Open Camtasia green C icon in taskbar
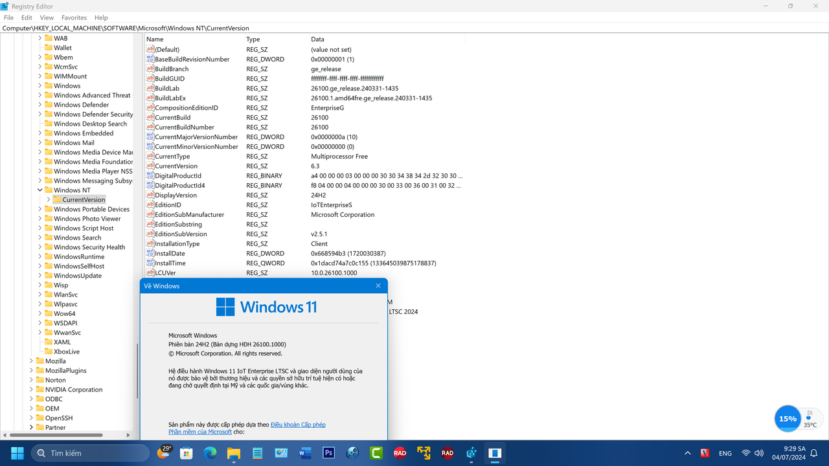Image resolution: width=829 pixels, height=466 pixels. click(376, 453)
